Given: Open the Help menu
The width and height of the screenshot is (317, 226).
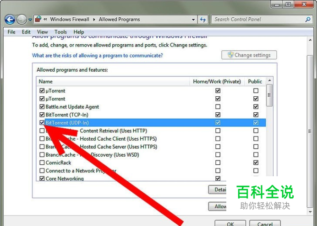Looking at the screenshot, I should tap(79, 32).
